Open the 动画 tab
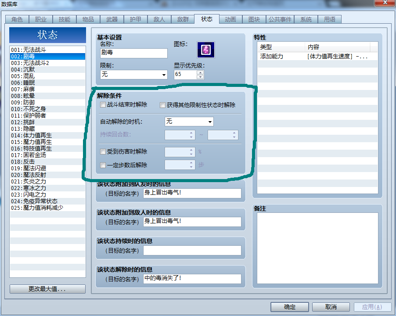Image resolution: width=396 pixels, height=316 pixels. [x=230, y=19]
